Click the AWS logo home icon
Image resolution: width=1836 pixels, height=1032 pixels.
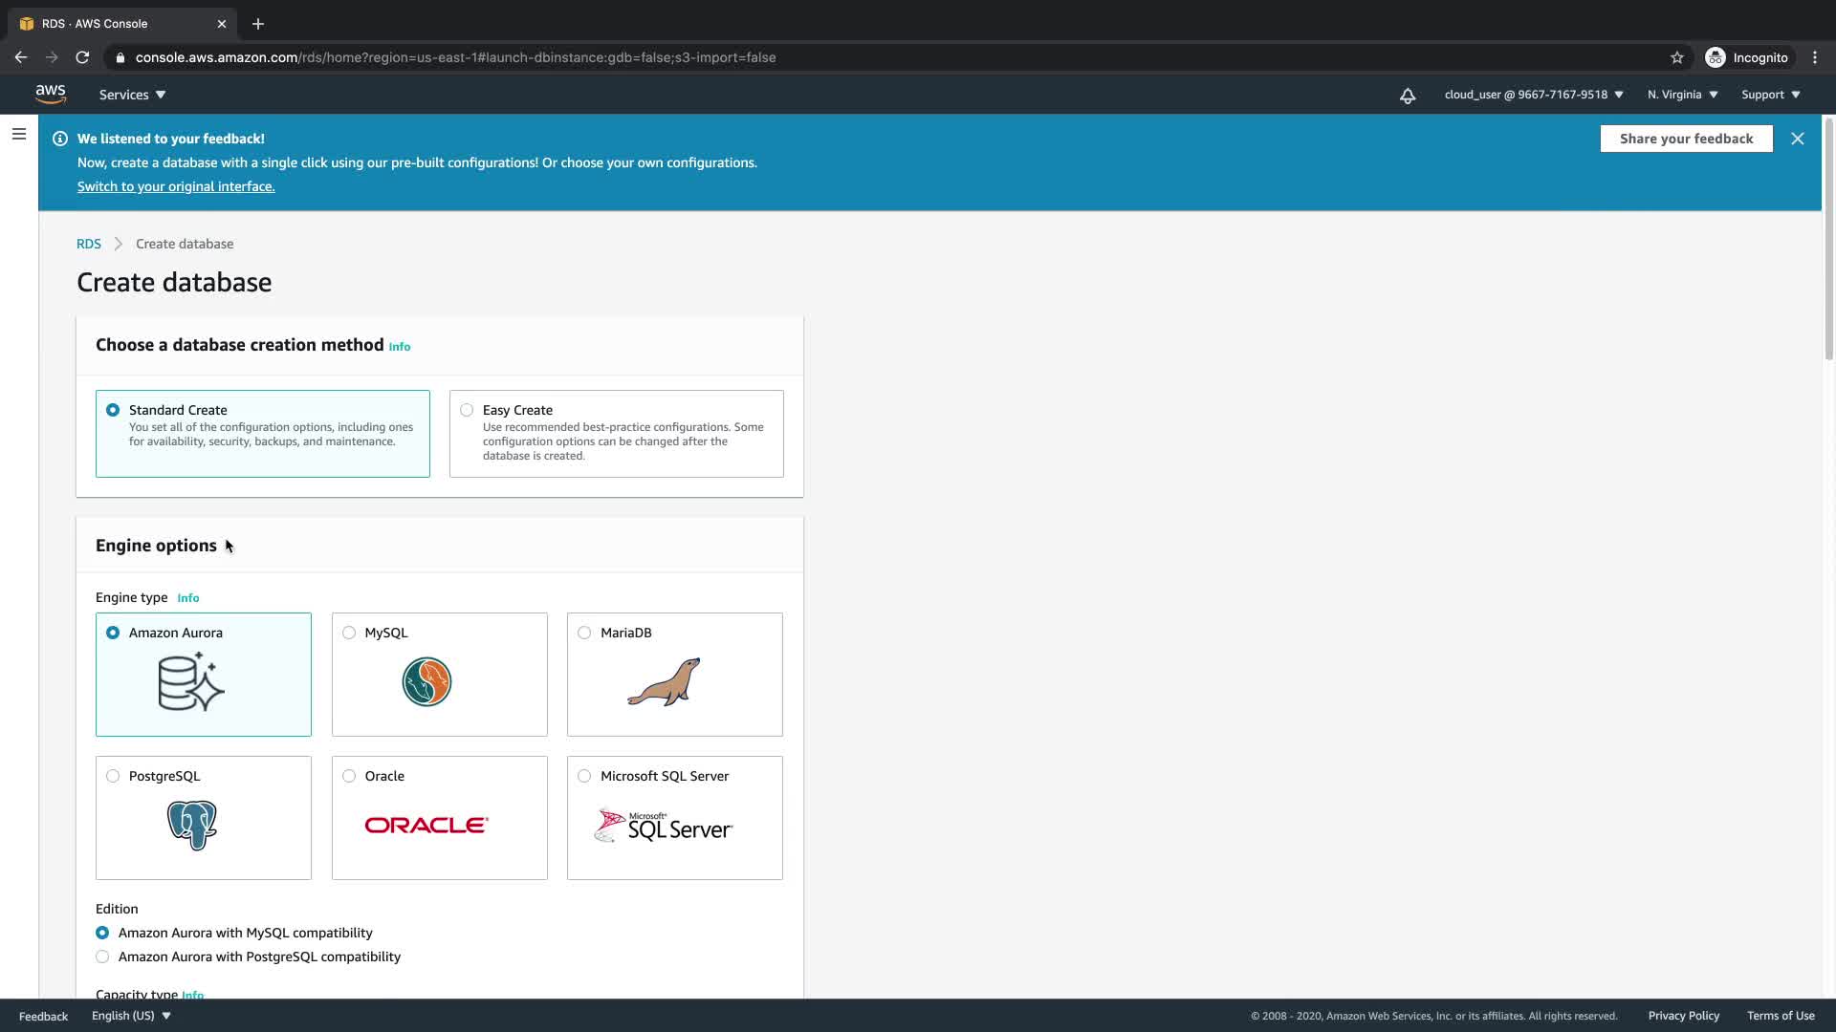pyautogui.click(x=51, y=94)
